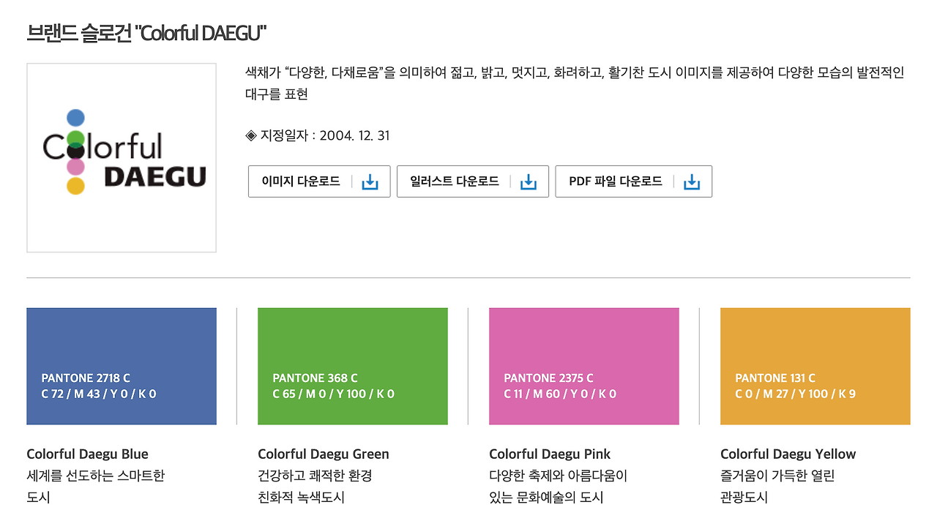Click the text 친화적 녹색도시

pyautogui.click(x=301, y=498)
